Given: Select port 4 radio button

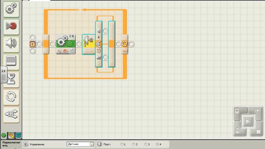Looking at the screenshot, I should pyautogui.click(x=157, y=144).
